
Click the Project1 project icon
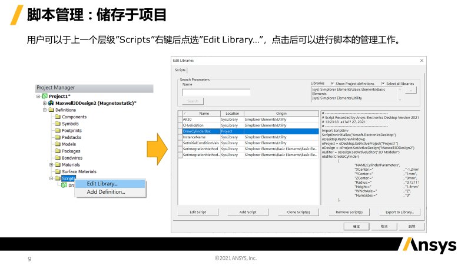tap(45, 96)
